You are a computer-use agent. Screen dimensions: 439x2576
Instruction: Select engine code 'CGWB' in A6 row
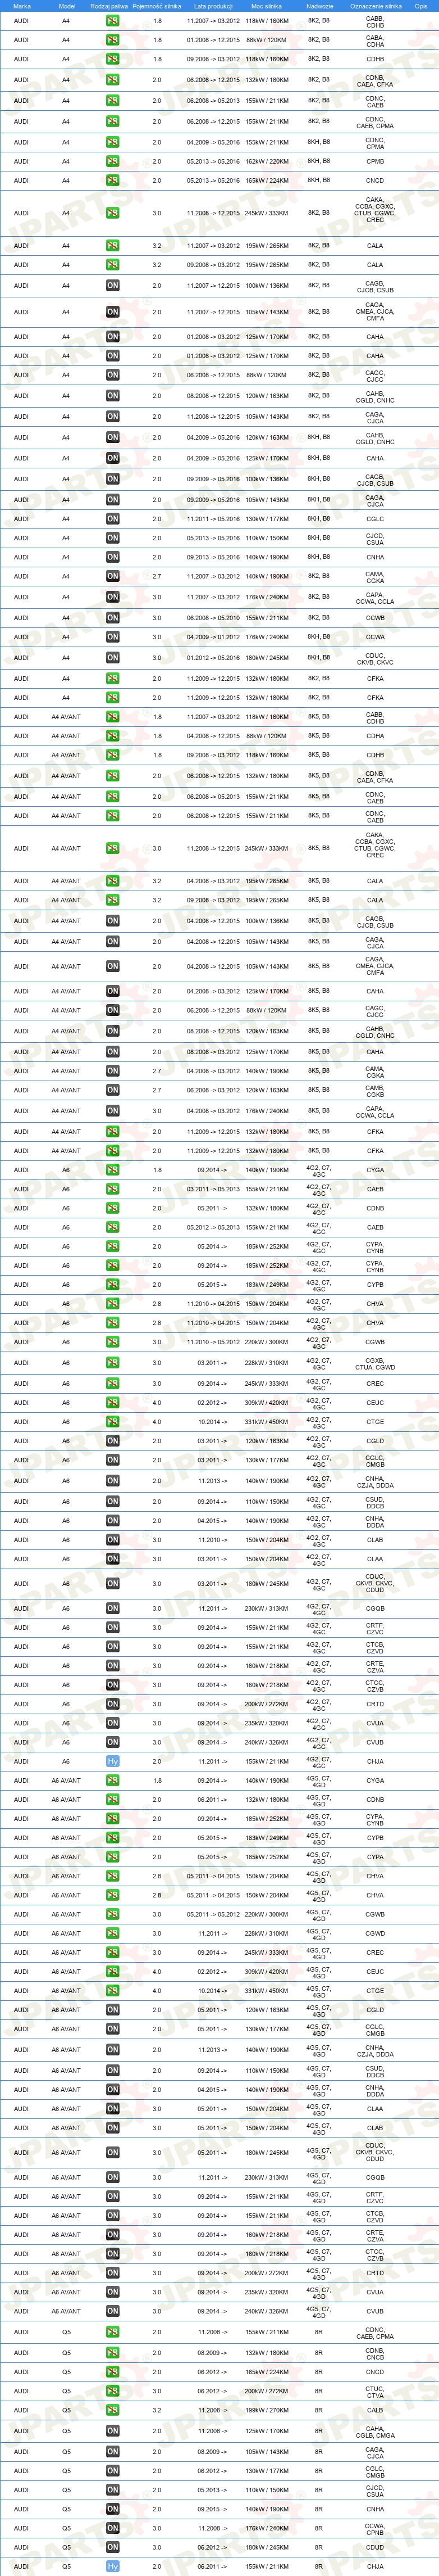tap(375, 1342)
